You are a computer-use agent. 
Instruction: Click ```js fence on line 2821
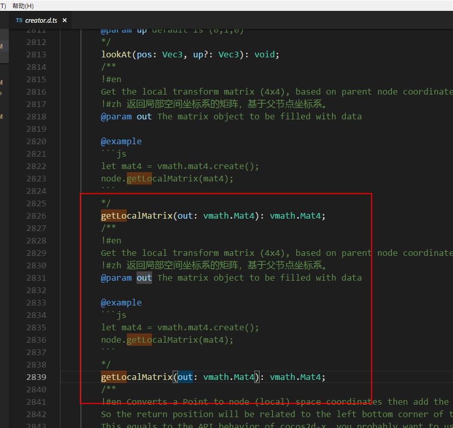click(x=114, y=154)
